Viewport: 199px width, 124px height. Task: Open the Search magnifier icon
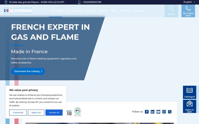coord(171,9)
